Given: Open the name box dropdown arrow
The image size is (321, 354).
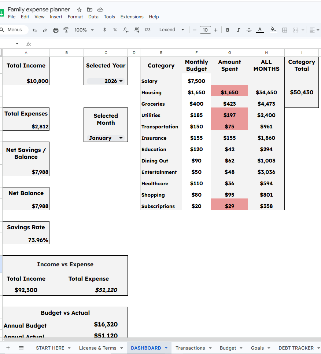Looking at the screenshot, I should (17, 44).
